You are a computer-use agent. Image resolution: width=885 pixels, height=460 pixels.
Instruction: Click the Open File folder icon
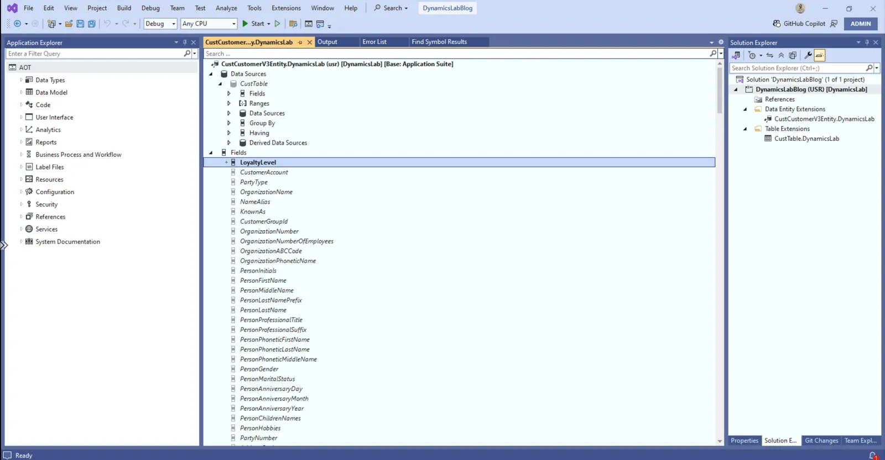(69, 24)
